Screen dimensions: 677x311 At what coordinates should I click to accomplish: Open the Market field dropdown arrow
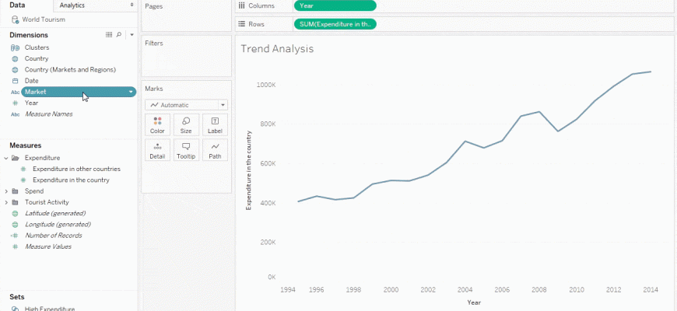pos(131,92)
